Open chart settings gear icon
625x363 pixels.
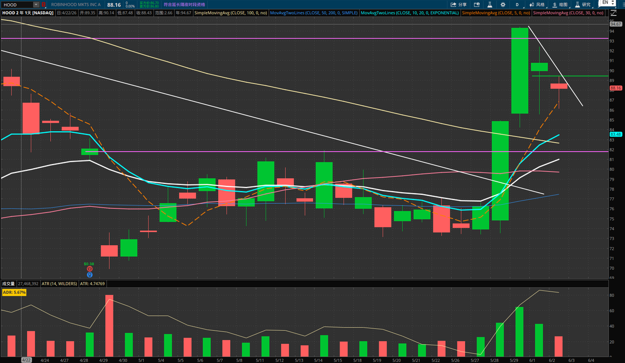coord(503,4)
